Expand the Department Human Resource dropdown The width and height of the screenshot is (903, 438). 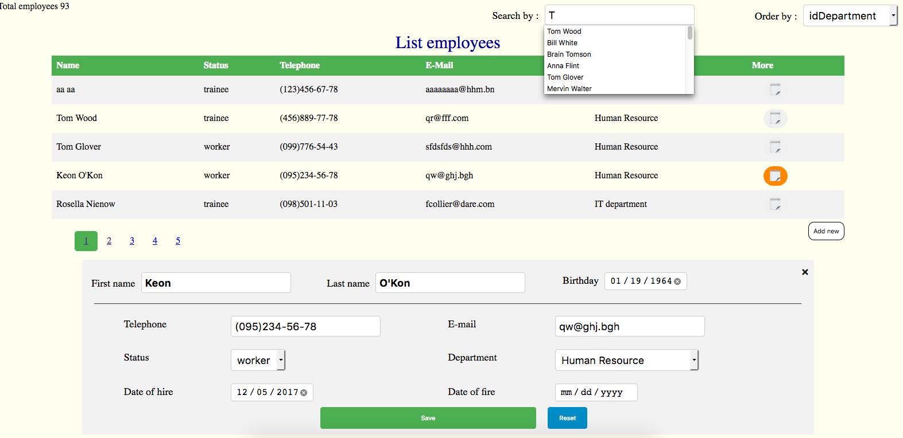626,360
